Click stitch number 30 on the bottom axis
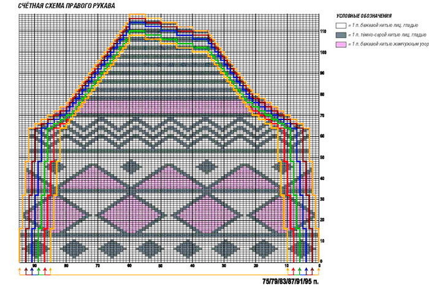The width and height of the screenshot is (429, 291). coord(224,265)
